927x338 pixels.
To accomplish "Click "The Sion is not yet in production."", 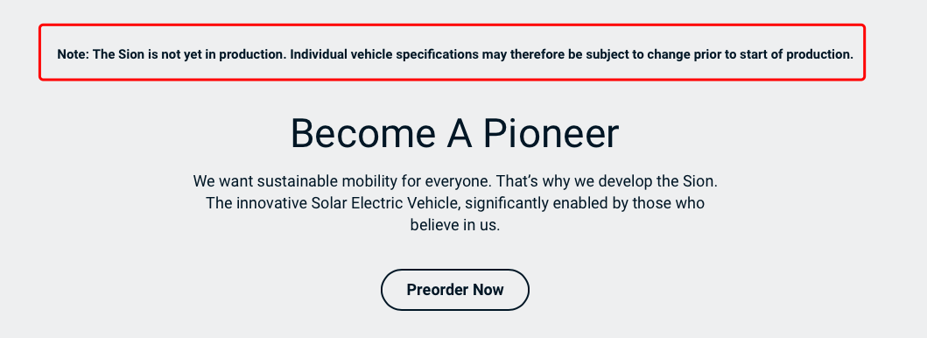I will (190, 54).
